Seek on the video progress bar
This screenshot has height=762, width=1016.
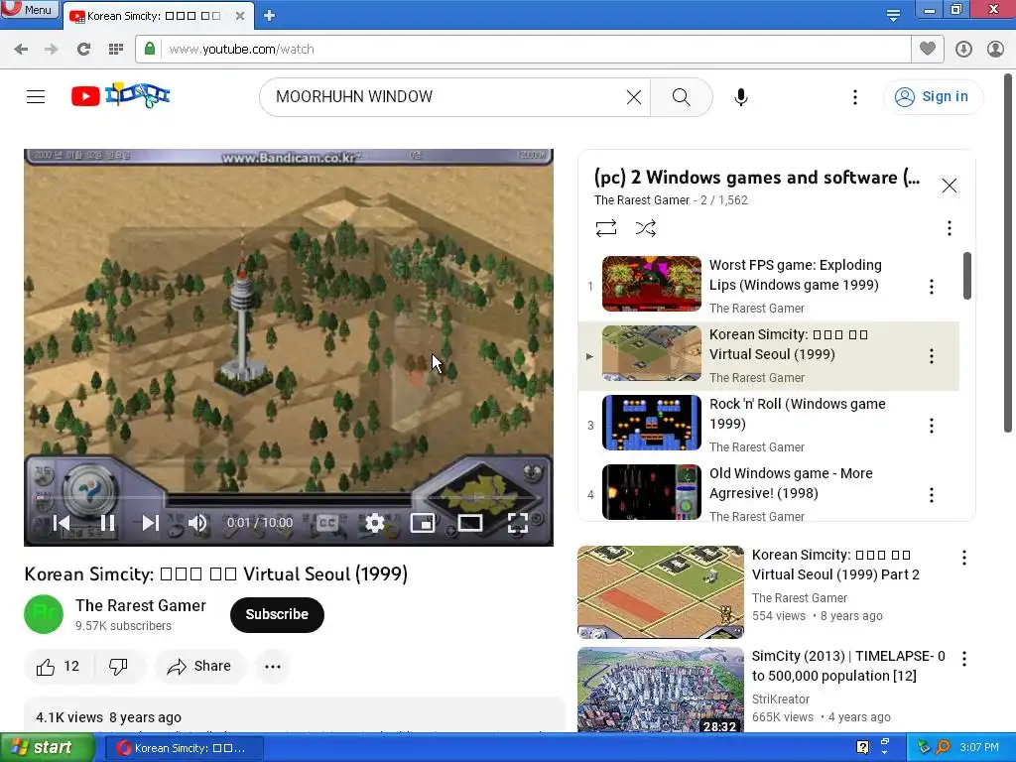(289, 498)
